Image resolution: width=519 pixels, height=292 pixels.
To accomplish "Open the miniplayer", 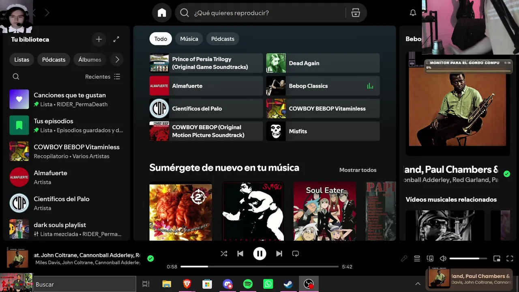I will (x=497, y=259).
